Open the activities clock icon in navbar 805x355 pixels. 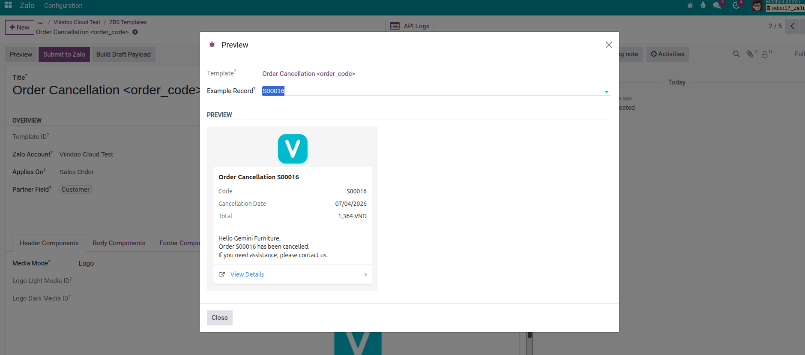click(736, 6)
